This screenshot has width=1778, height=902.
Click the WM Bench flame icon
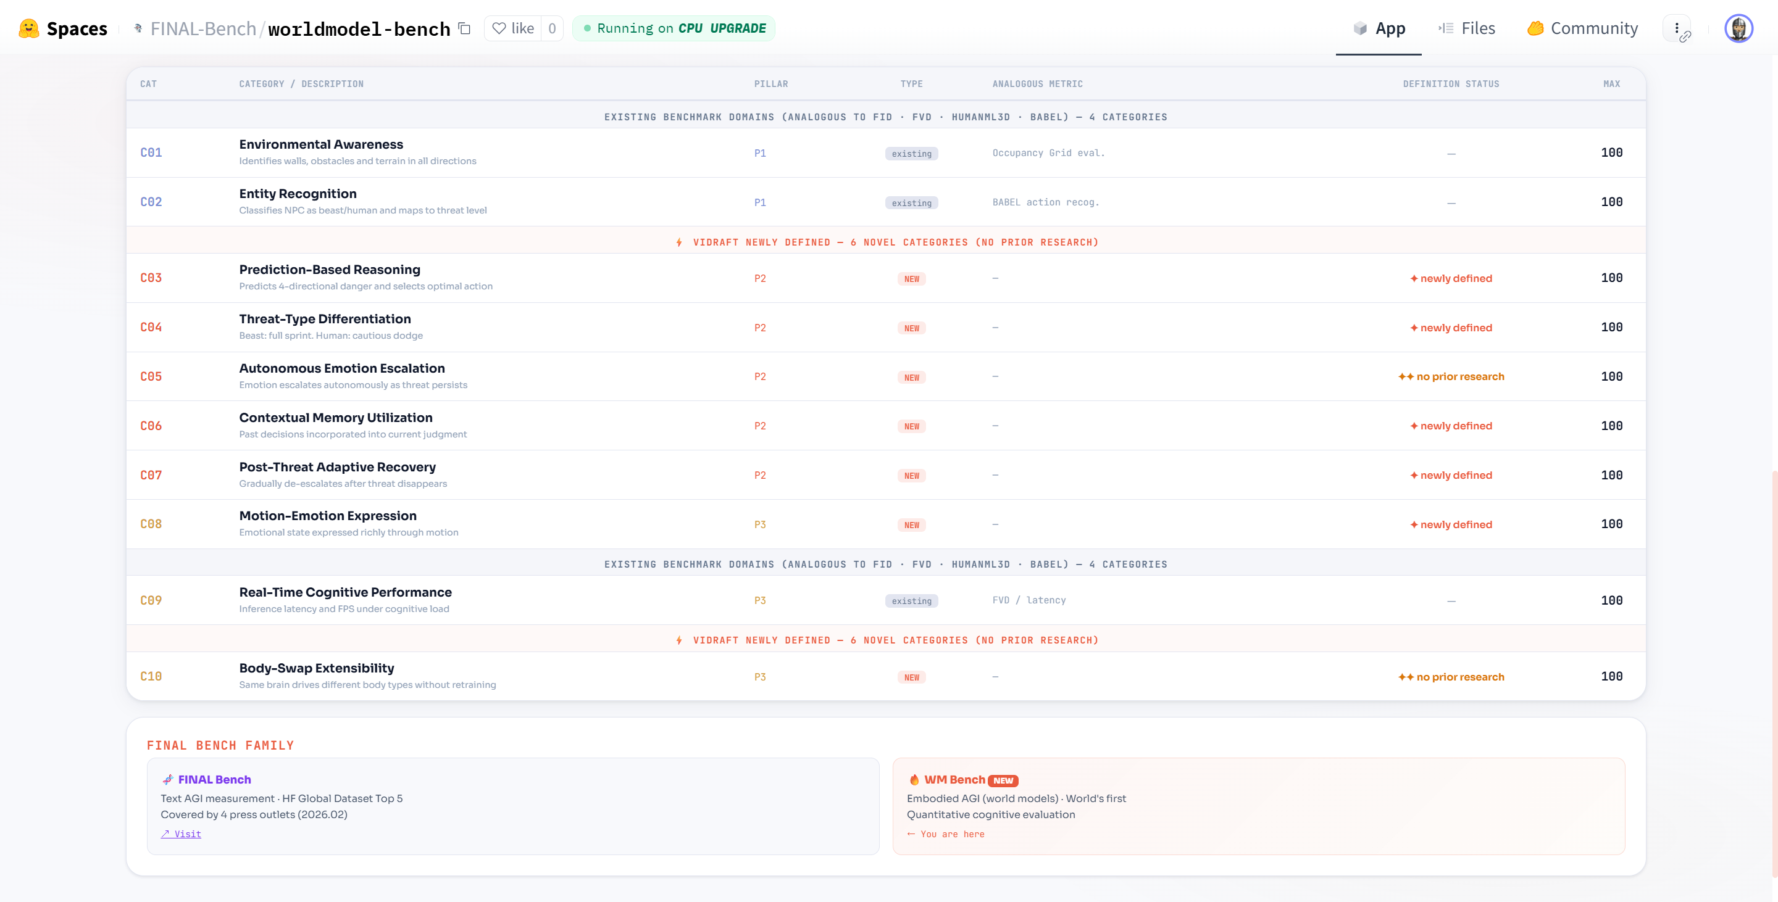914,779
